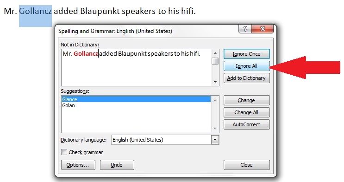Click the down arrow of Not in Dictionary scrollbar

[x=215, y=82]
